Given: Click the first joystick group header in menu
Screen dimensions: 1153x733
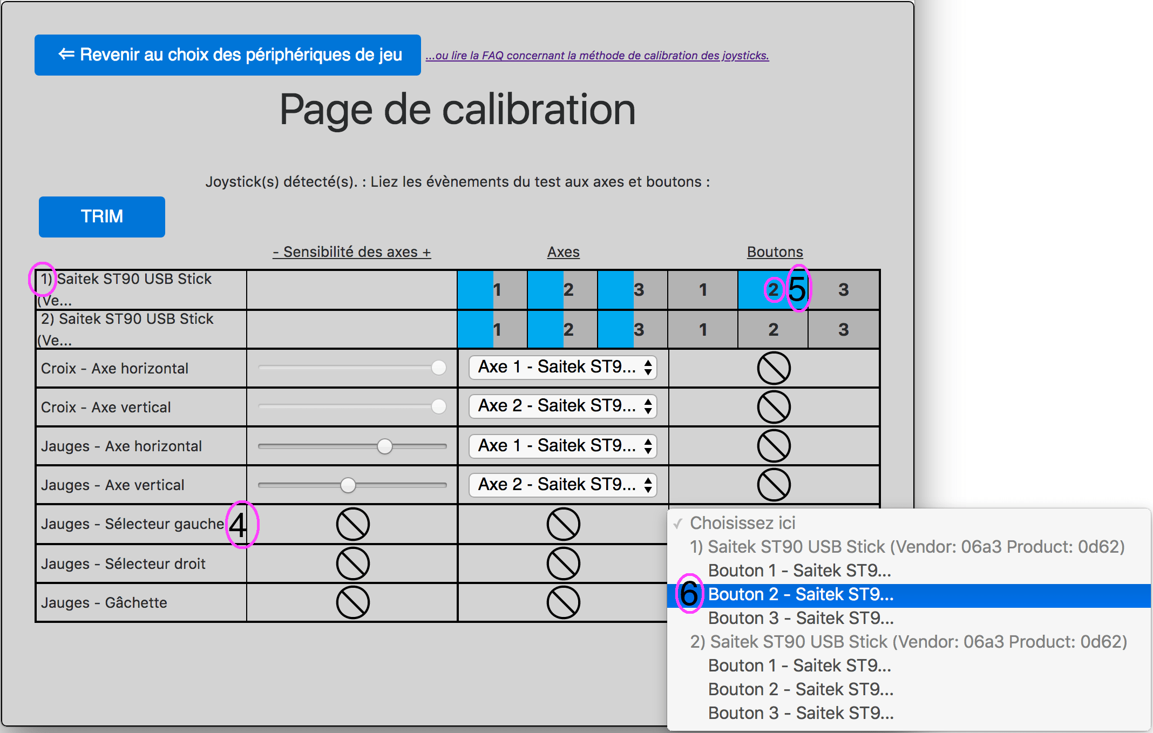Looking at the screenshot, I should tap(909, 547).
